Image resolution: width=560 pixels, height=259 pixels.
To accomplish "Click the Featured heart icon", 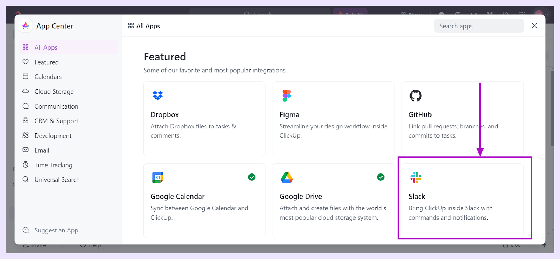I will point(26,62).
